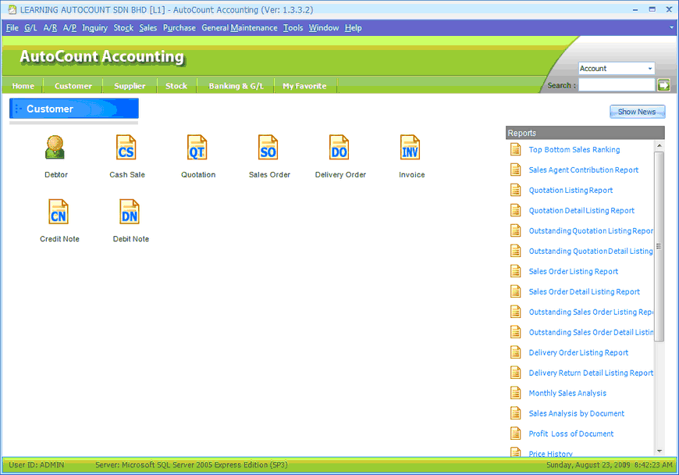The image size is (679, 475).
Task: Click the report icon beside Delivery Order Listing Report
Action: 515,352
